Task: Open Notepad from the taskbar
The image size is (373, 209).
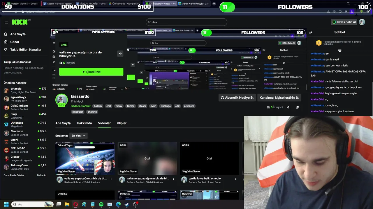Action: click(x=93, y=204)
